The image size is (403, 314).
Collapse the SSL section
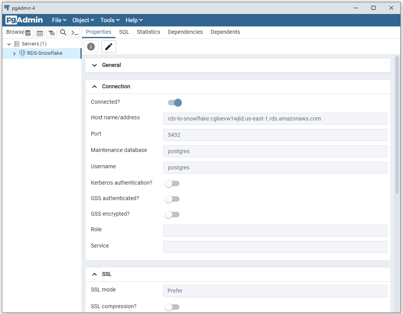tap(94, 274)
